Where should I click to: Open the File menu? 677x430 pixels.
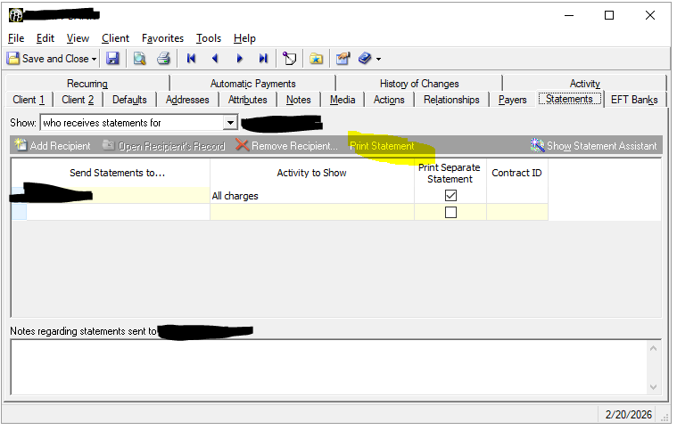pos(16,38)
